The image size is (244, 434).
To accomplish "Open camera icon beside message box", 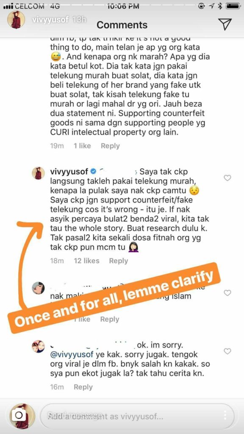I will click(19, 415).
